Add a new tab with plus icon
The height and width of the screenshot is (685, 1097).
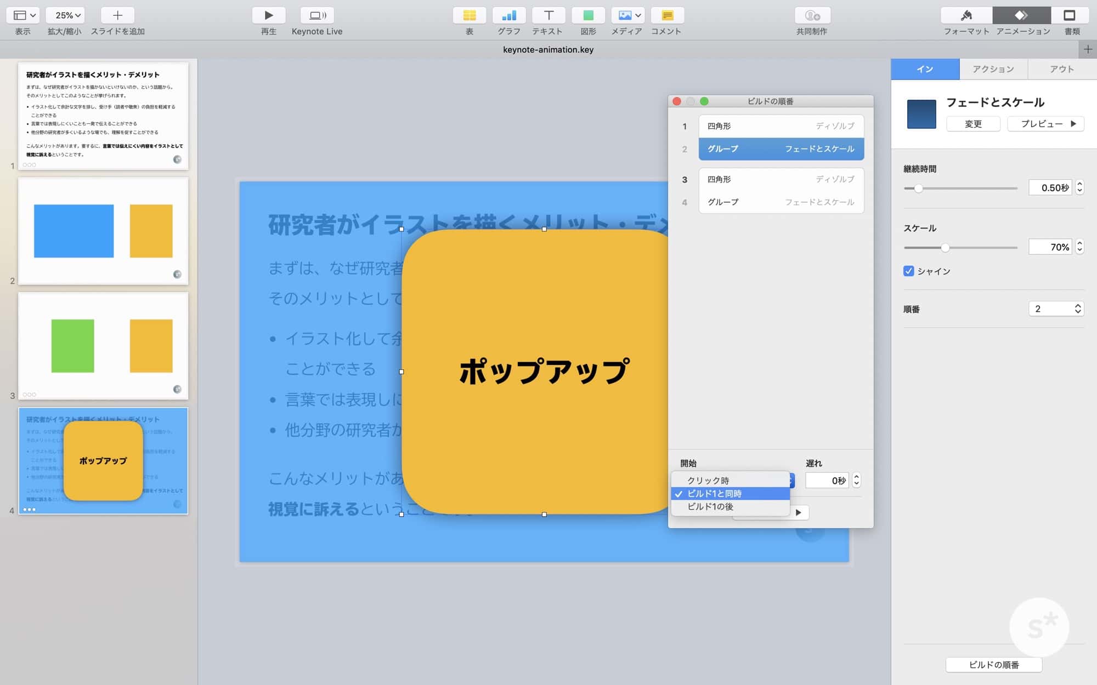pos(1088,49)
